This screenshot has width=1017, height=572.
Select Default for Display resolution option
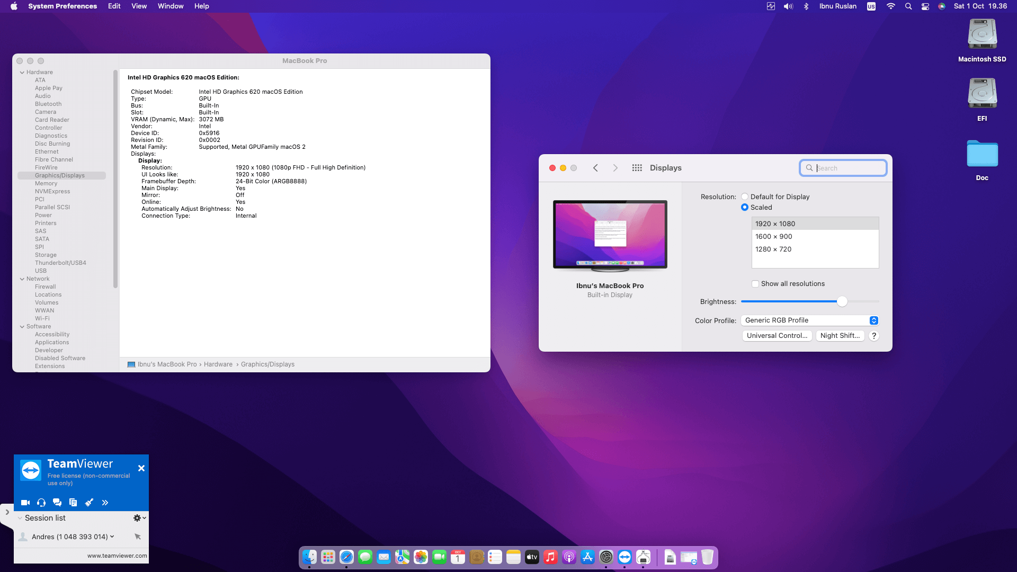point(745,196)
